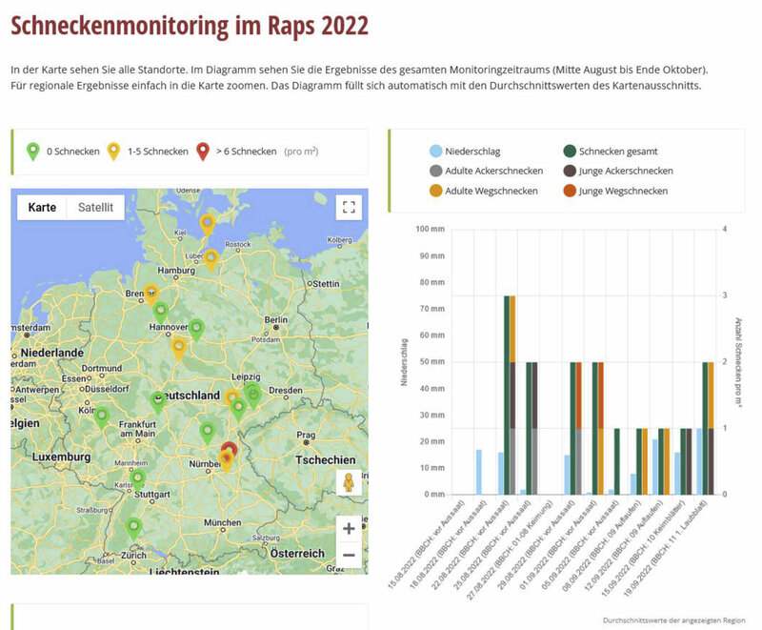Switch map to Satellit view

pos(95,208)
